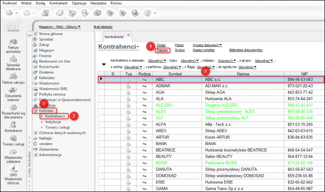Image resolution: width=325 pixels, height=192 pixels.
Task: Open Rozrachunki wg dokumentów sidebar shortcut
Action: point(13,111)
